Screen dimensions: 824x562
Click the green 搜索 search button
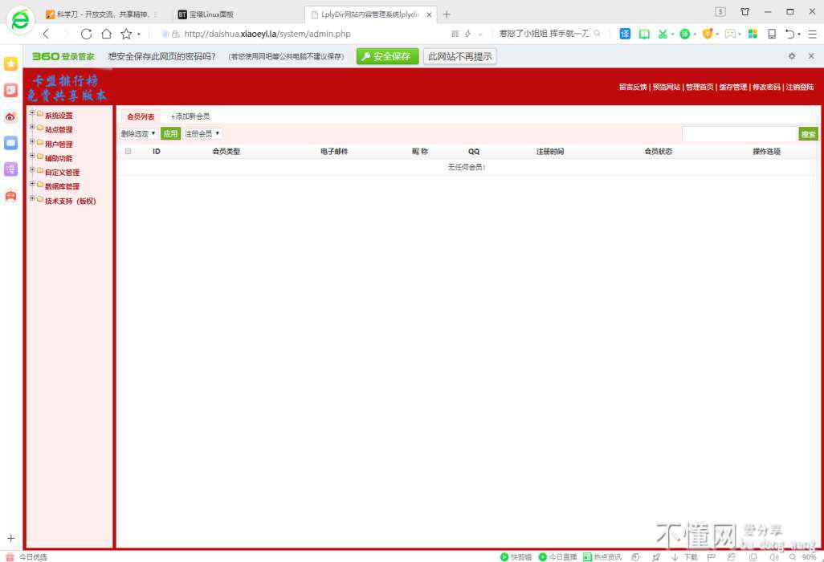(x=808, y=134)
